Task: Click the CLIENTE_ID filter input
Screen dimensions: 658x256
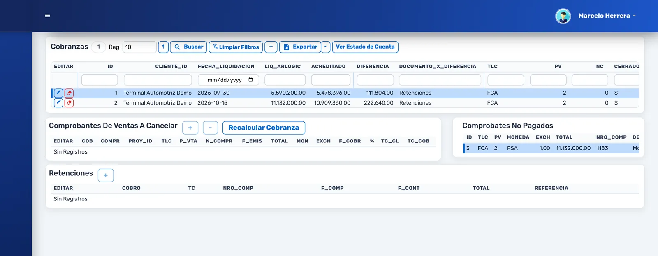Action: [x=158, y=80]
